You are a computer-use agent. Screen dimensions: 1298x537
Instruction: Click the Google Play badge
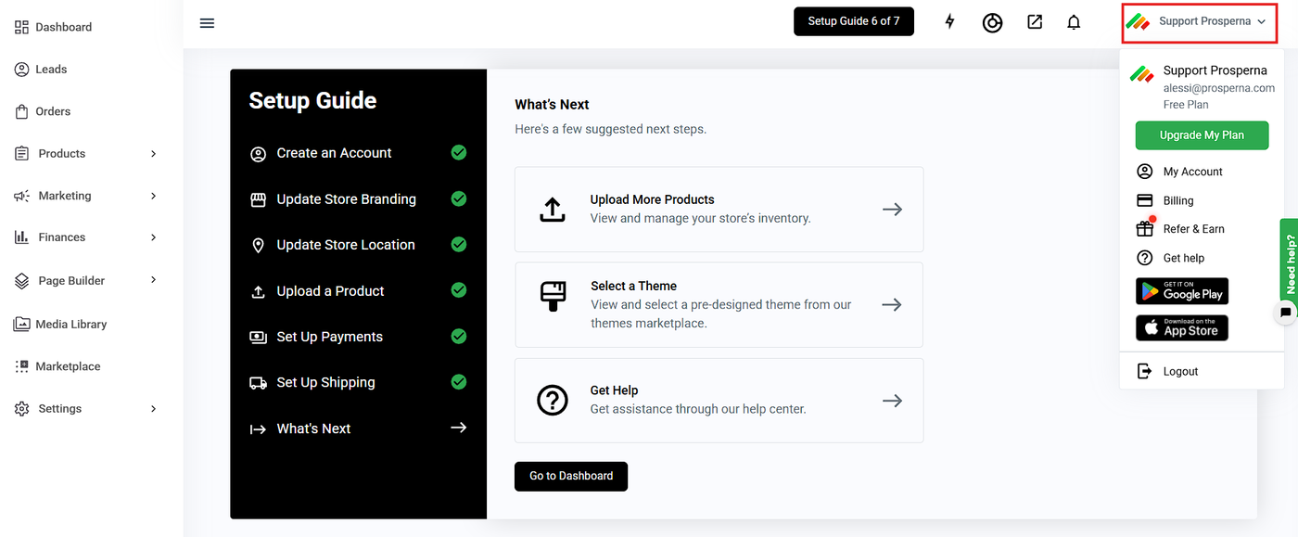click(x=1182, y=291)
